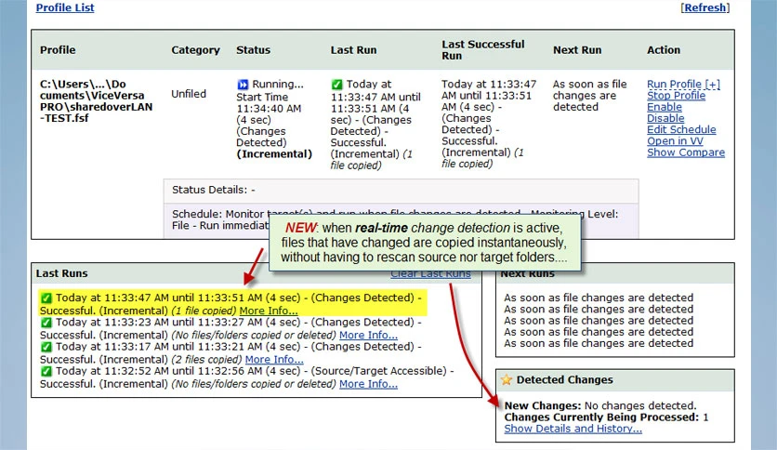Image resolution: width=777 pixels, height=450 pixels.
Task: Click the Category column header
Action: tap(195, 50)
